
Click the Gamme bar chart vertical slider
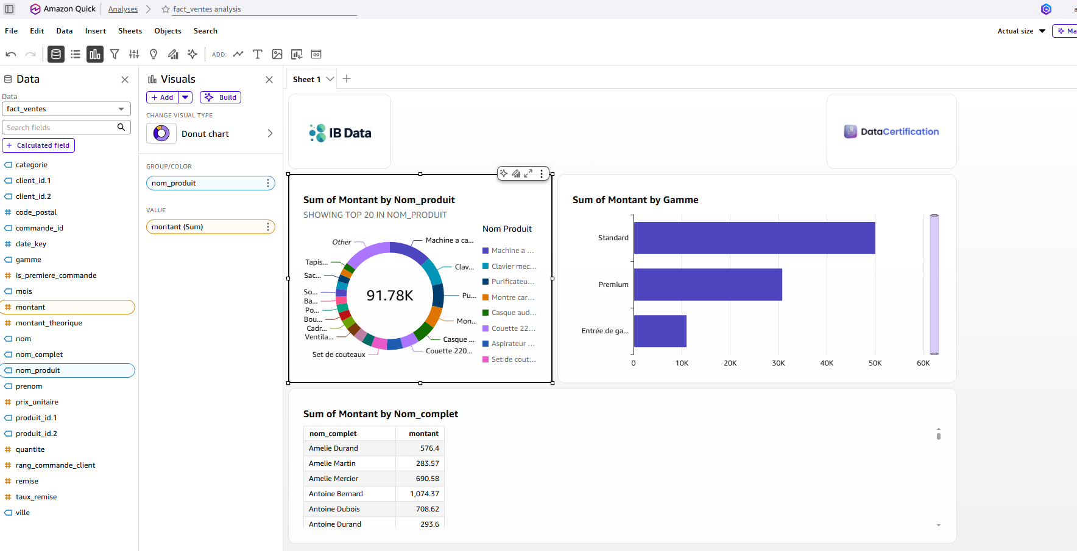pos(934,284)
